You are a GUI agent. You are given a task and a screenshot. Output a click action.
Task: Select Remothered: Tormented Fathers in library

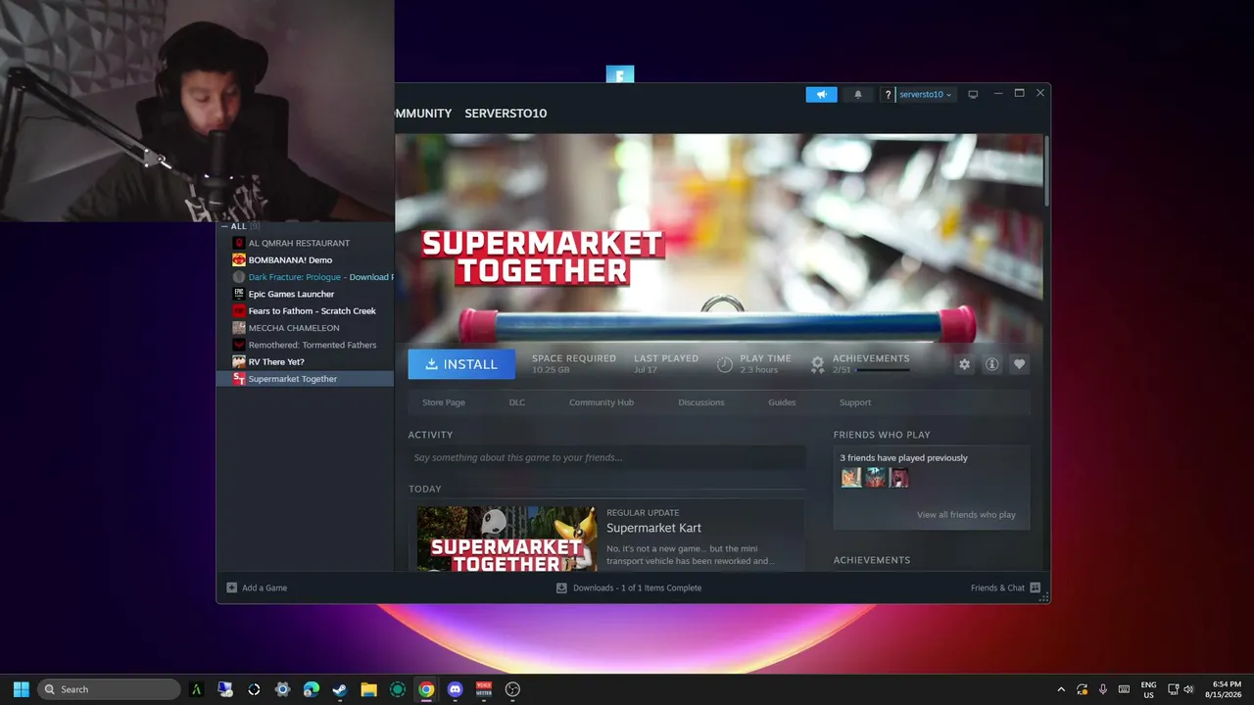pos(313,345)
